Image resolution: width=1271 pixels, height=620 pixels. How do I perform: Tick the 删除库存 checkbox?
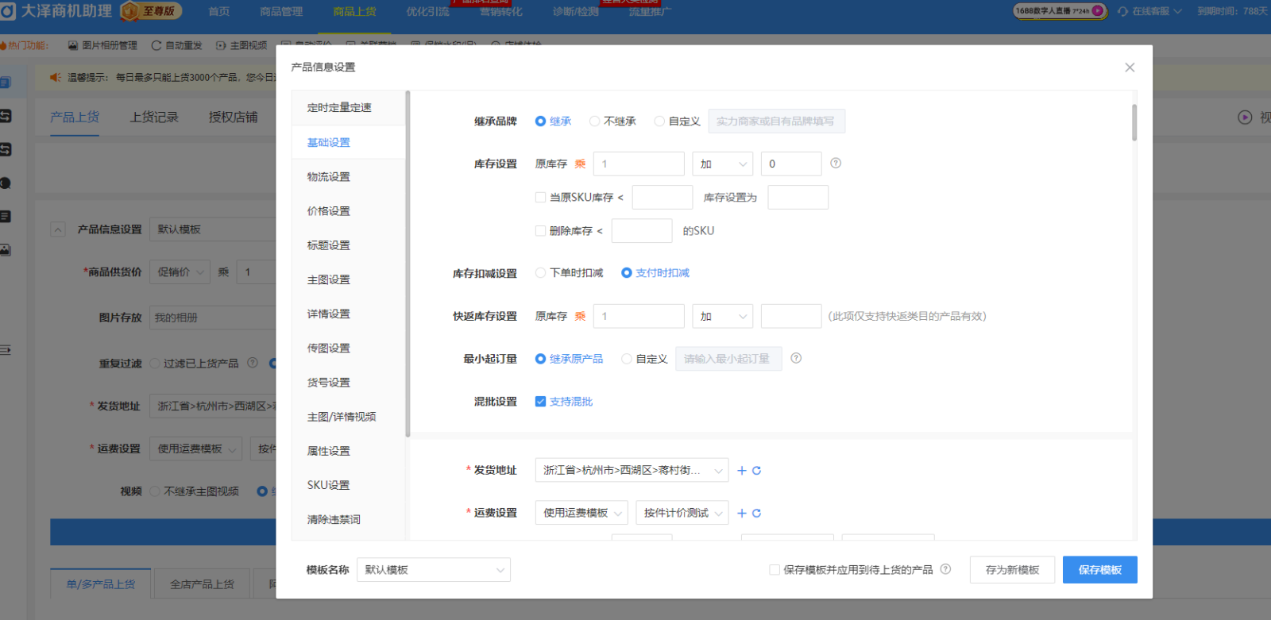click(540, 230)
